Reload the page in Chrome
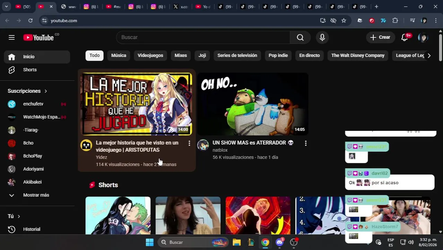The image size is (443, 250). coord(31,20)
